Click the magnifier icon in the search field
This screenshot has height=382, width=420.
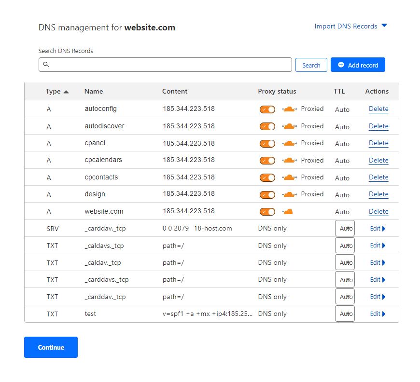pyautogui.click(x=46, y=65)
